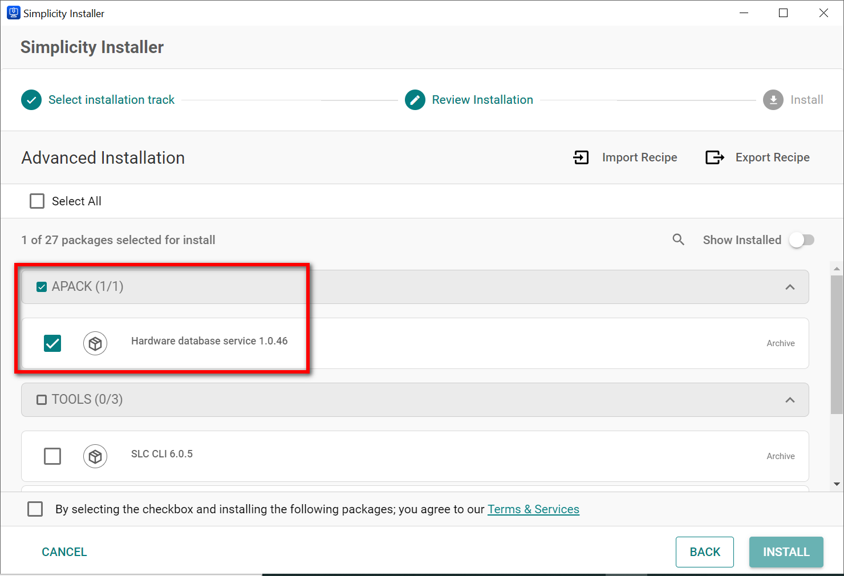Click the Show Installed label
This screenshot has height=576, width=844.
pos(742,240)
